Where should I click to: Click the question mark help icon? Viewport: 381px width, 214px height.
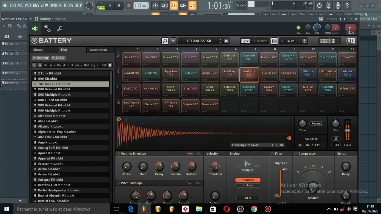pos(347,5)
